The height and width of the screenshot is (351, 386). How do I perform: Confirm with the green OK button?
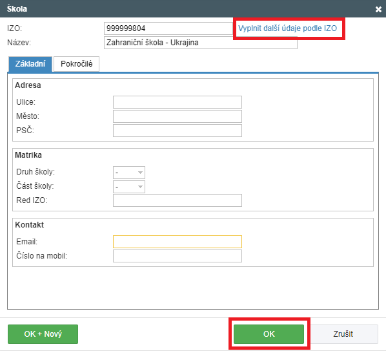(269, 334)
